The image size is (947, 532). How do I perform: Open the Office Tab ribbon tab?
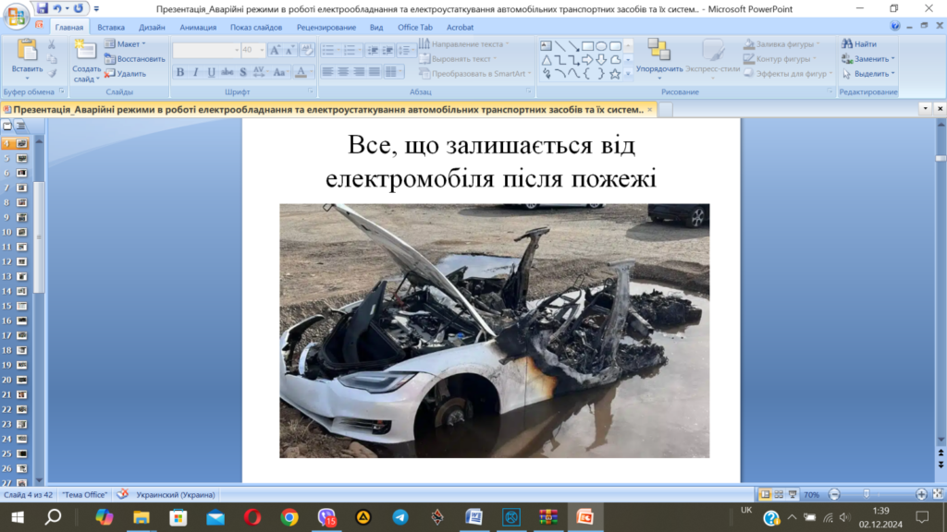click(415, 27)
